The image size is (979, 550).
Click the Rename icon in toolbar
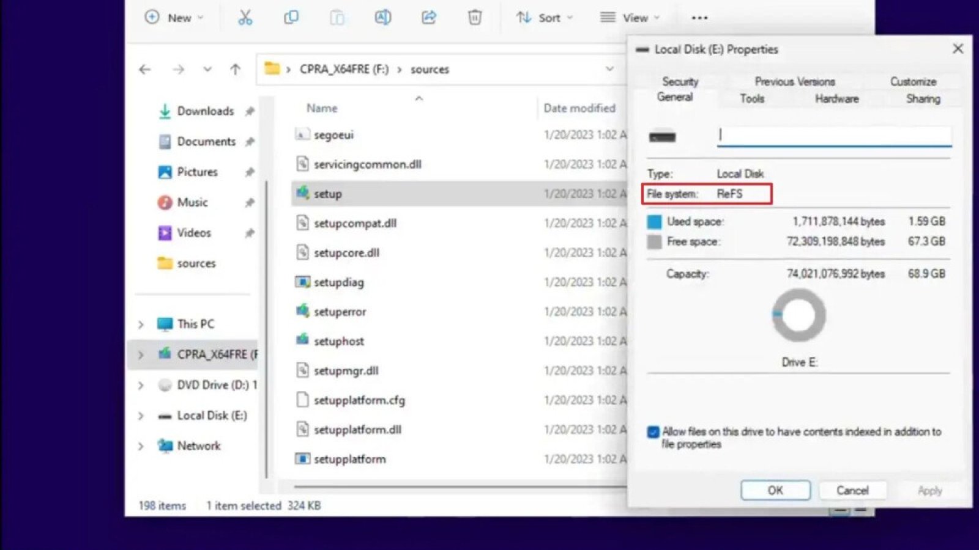click(383, 18)
